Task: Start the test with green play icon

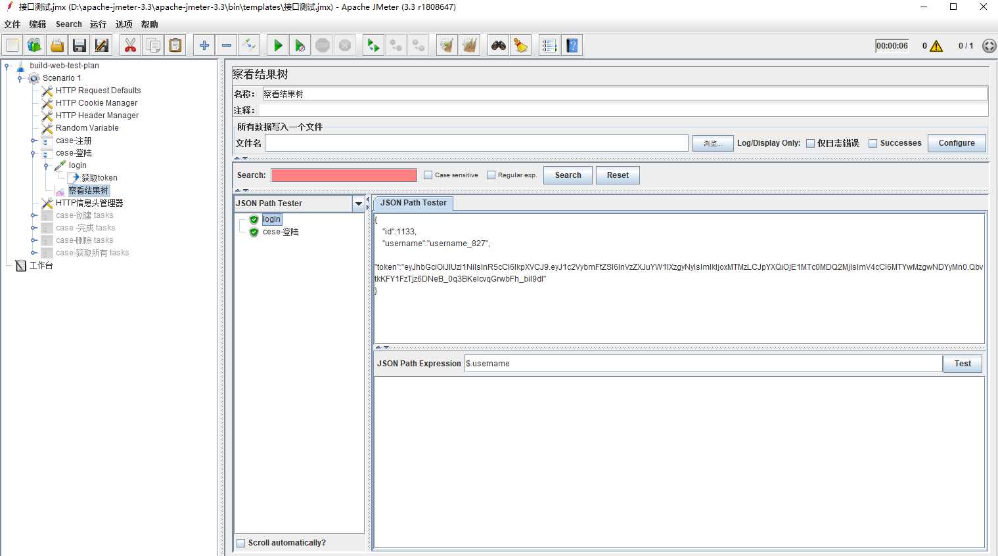Action: tap(278, 45)
